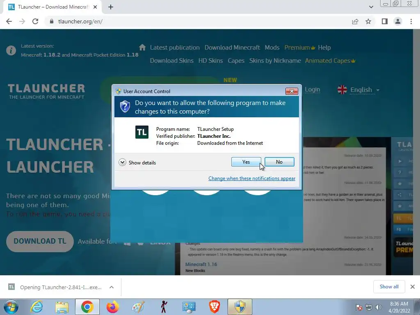
Task: Launch Internet Explorer from taskbar
Action: 37,307
